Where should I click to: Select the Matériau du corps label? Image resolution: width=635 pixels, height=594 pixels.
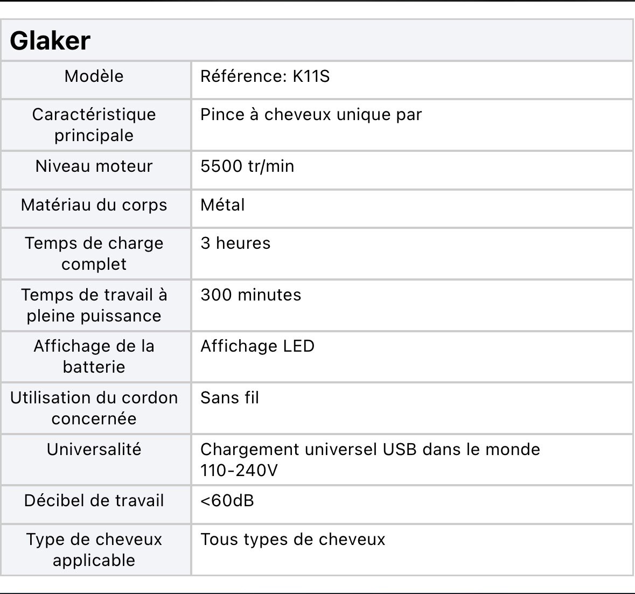point(94,205)
